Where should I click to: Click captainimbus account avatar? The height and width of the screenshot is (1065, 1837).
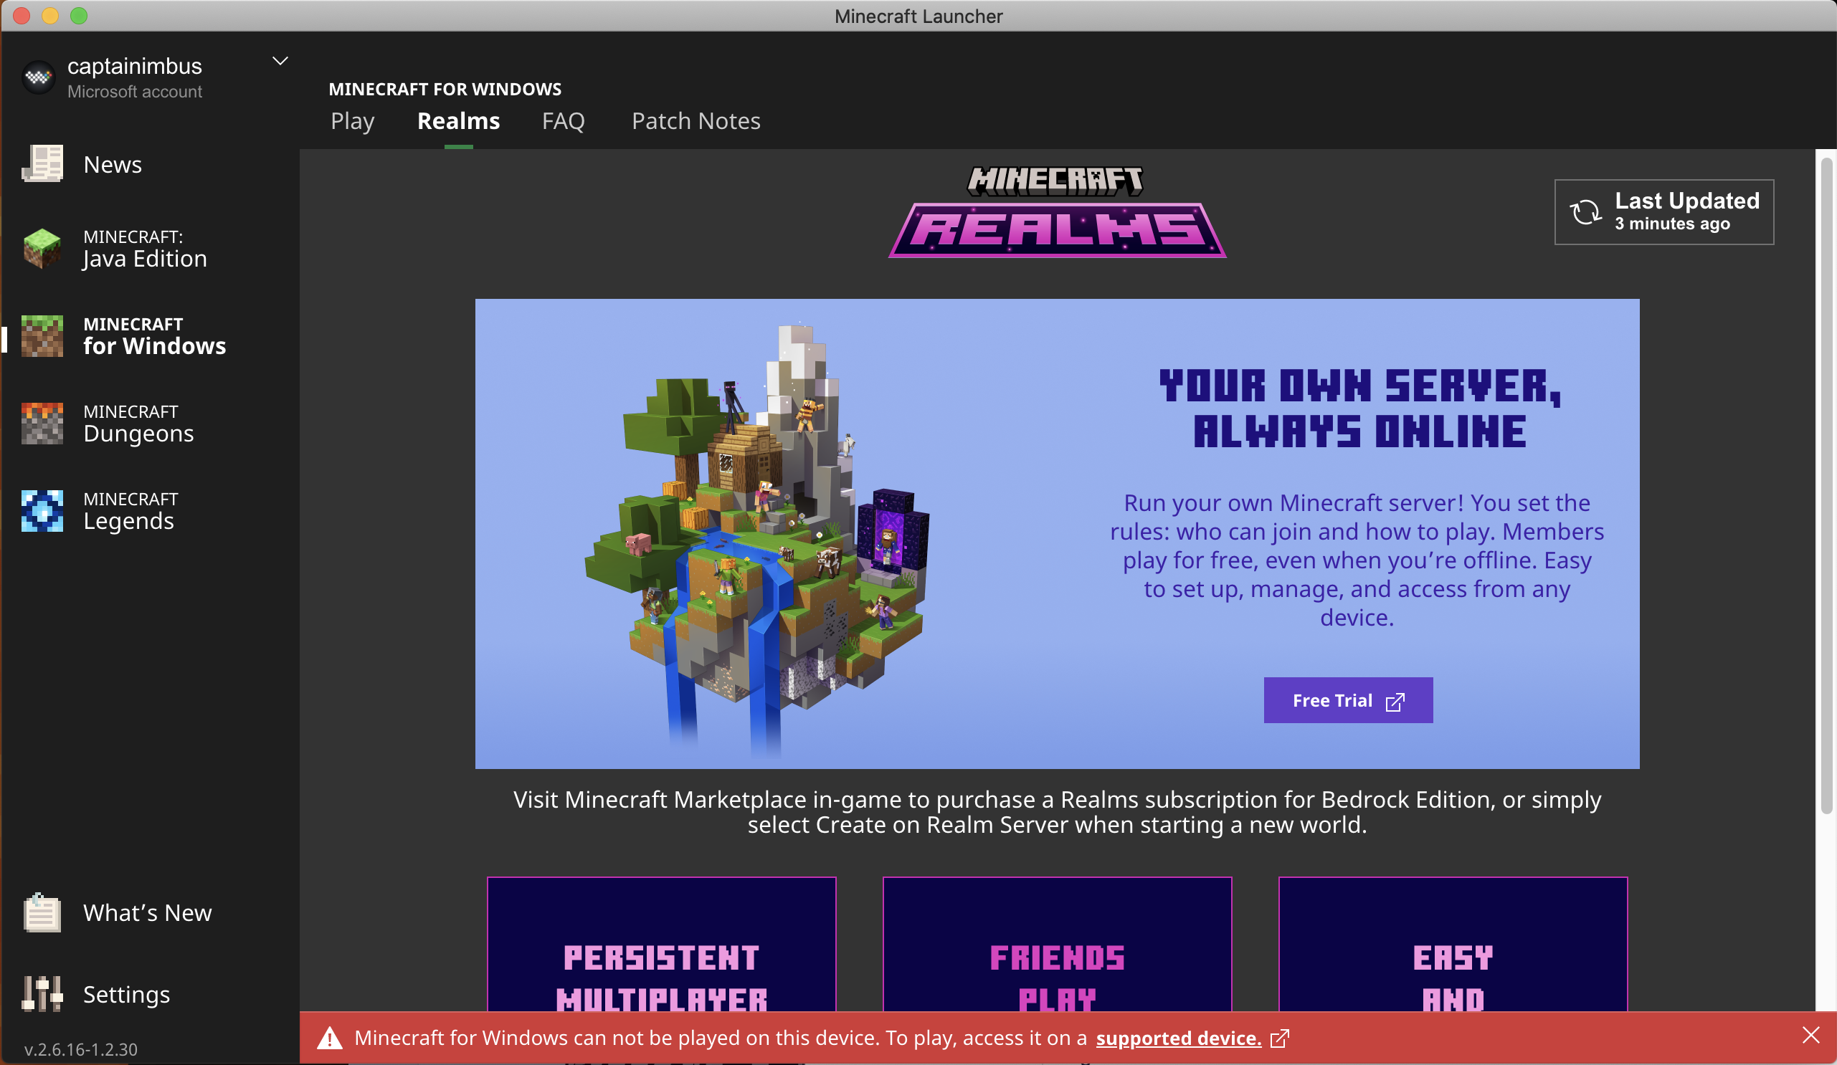(x=38, y=77)
